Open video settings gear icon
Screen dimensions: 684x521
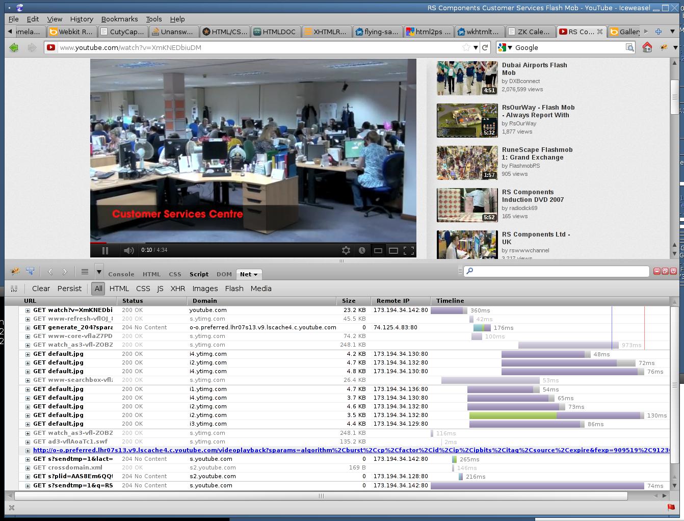pyautogui.click(x=346, y=250)
